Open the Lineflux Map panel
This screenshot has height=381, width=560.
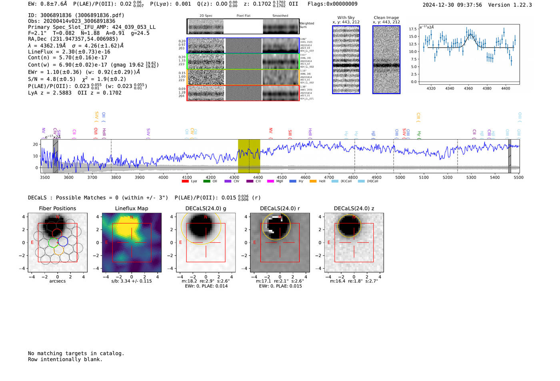(x=132, y=243)
